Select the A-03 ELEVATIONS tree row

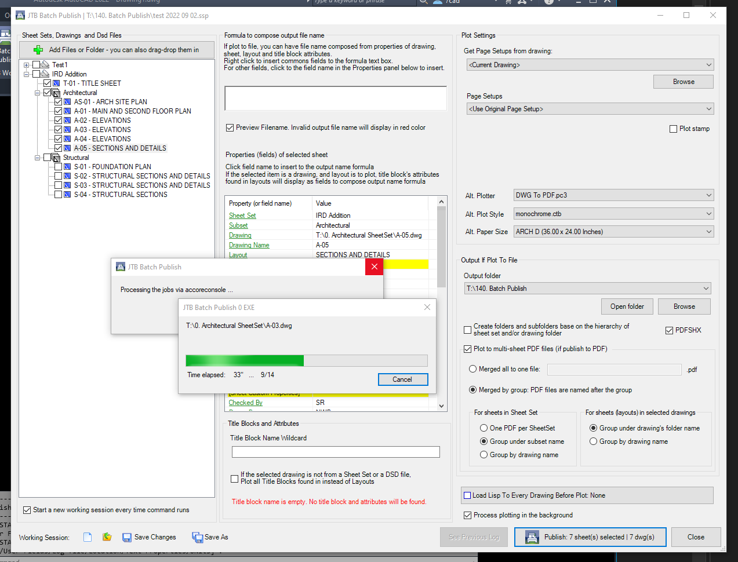tap(102, 130)
